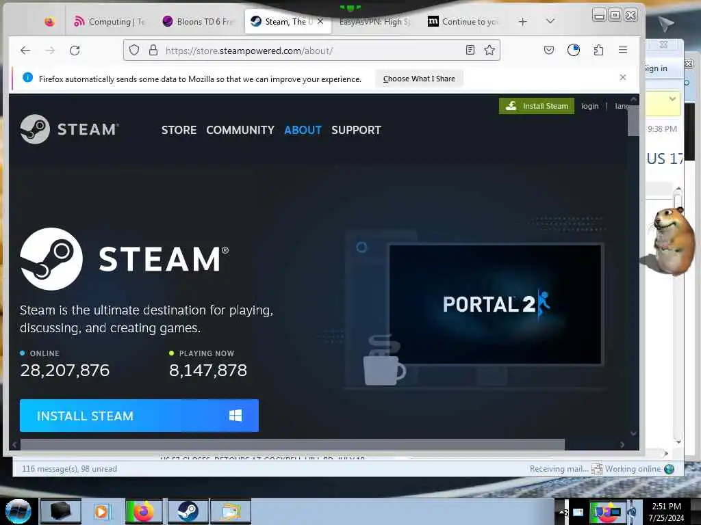Dismiss the Mozilla data notification bar

(623, 78)
